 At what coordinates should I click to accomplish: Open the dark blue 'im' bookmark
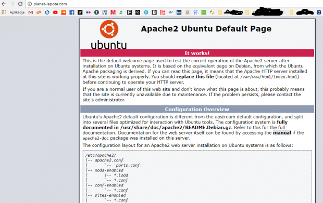point(179,12)
